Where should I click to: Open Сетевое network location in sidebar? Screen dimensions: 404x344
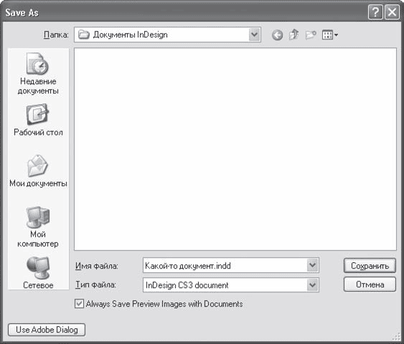click(x=38, y=273)
